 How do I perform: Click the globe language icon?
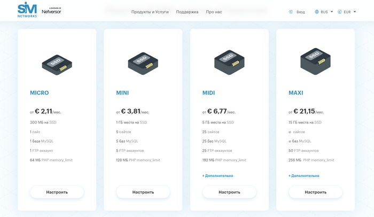click(317, 12)
